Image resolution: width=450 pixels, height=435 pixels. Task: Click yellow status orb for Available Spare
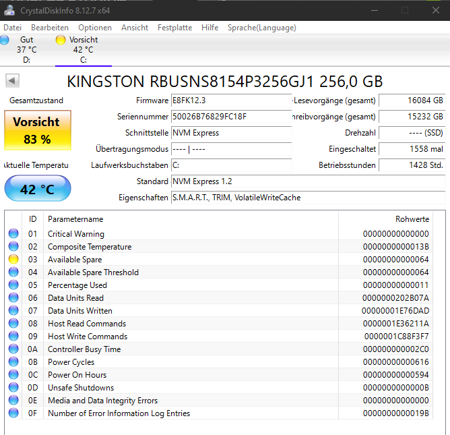pyautogui.click(x=13, y=259)
